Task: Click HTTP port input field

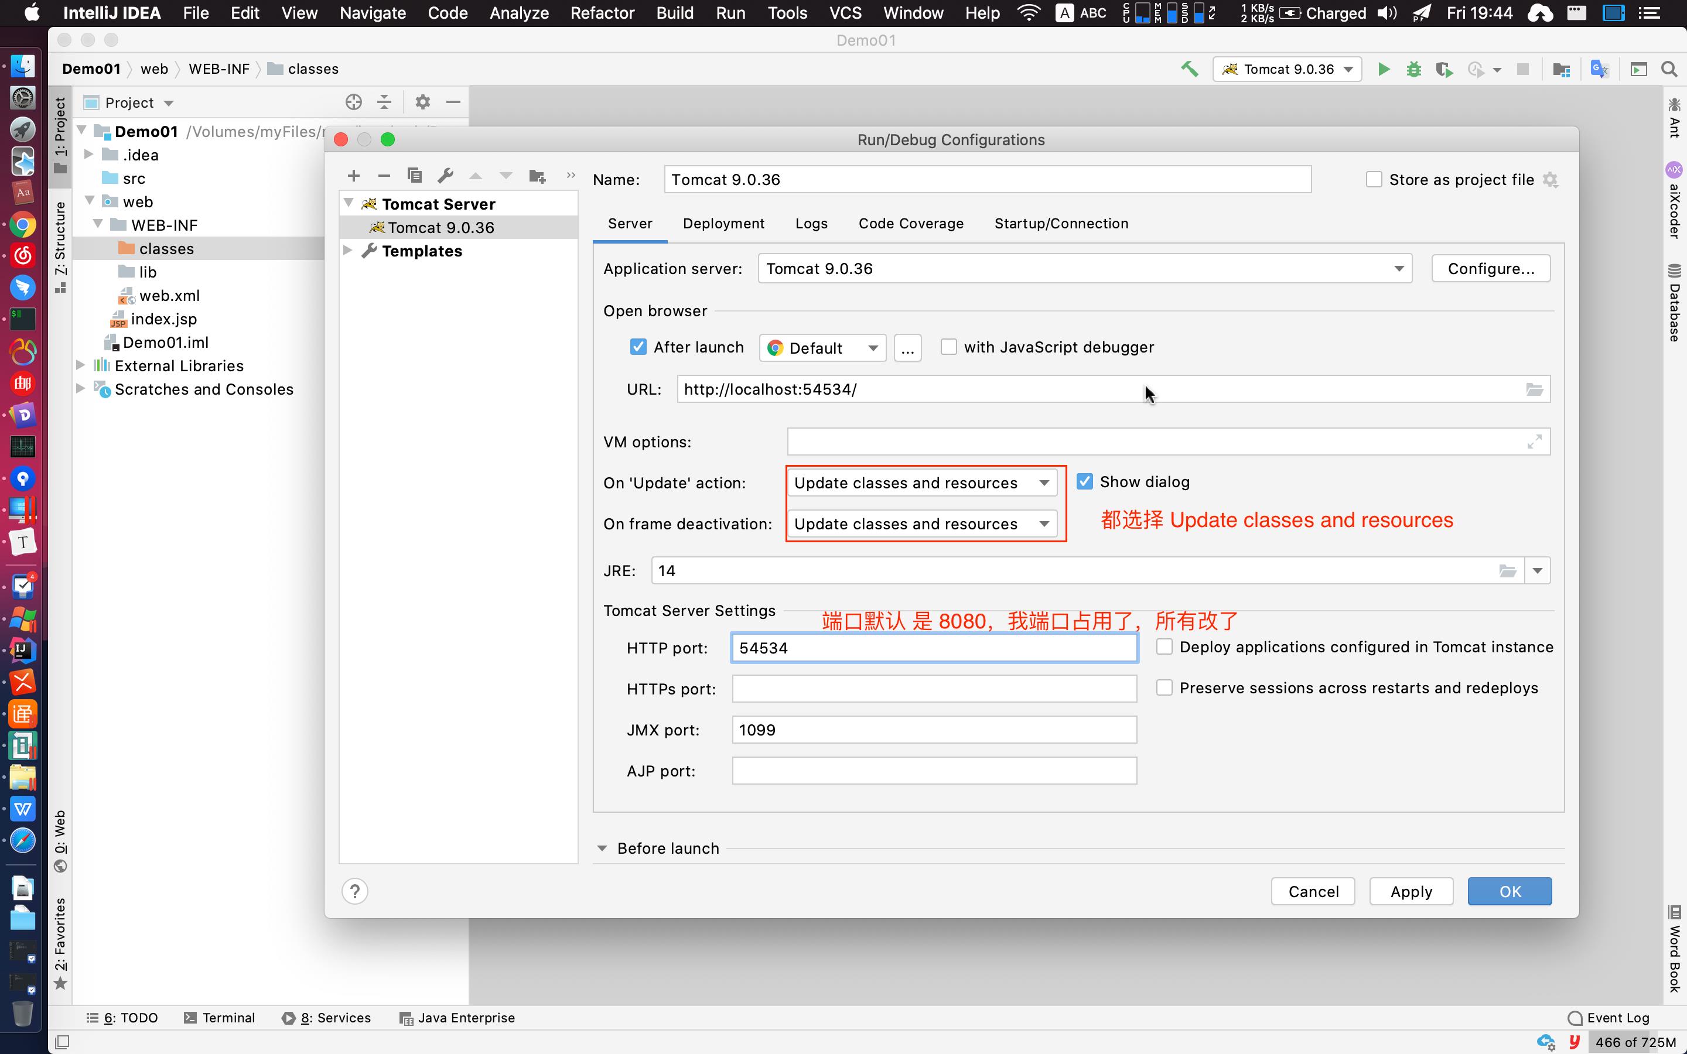Action: 934,647
